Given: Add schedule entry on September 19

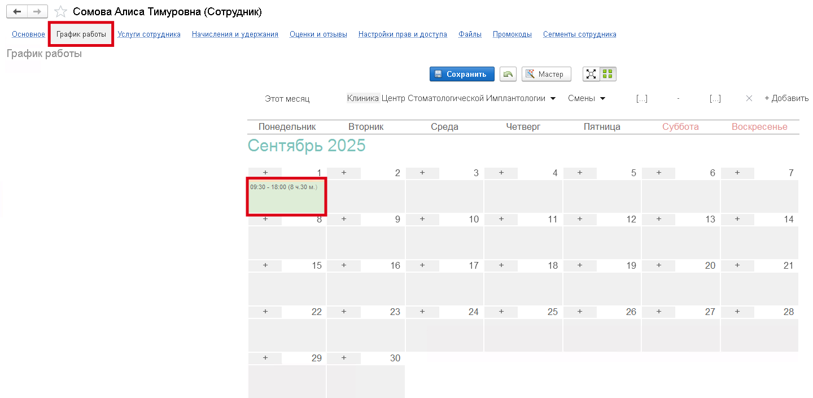Looking at the screenshot, I should point(580,265).
